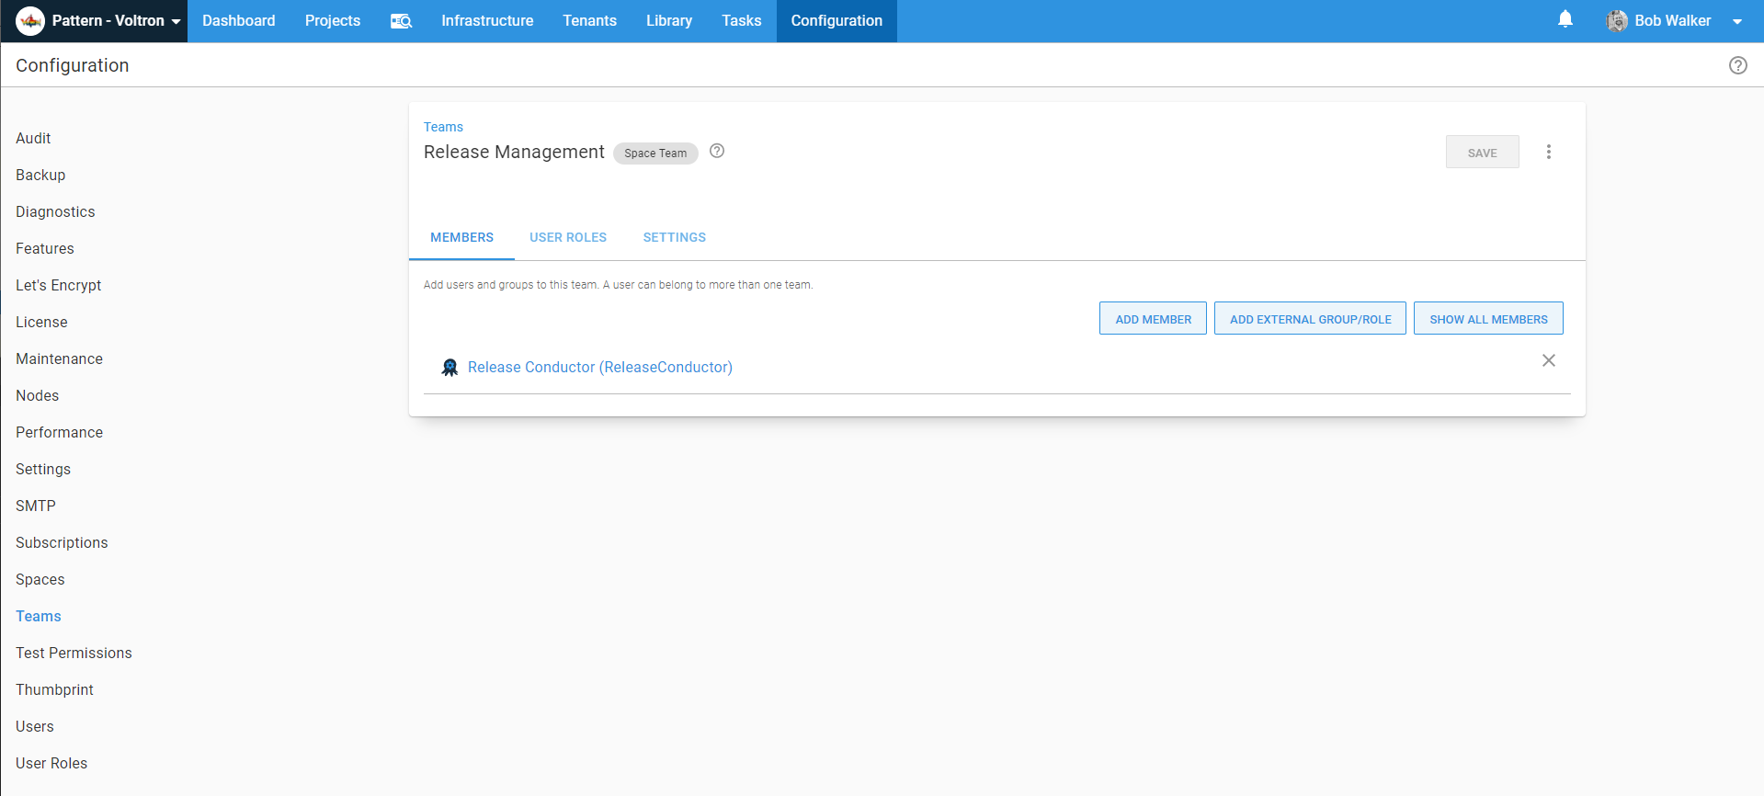Open Let's Encrypt in the sidebar
The height and width of the screenshot is (796, 1764).
point(59,285)
